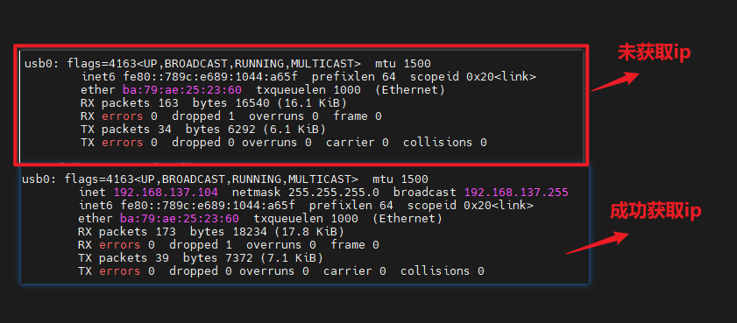Click the upper block's mtu 1500 value
This screenshot has height=323, width=737.
[403, 63]
